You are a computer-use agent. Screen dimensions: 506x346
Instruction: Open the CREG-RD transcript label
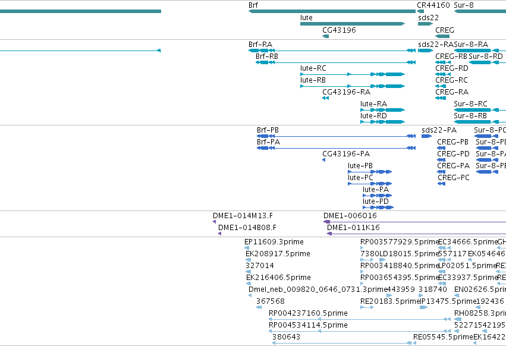tap(452, 68)
